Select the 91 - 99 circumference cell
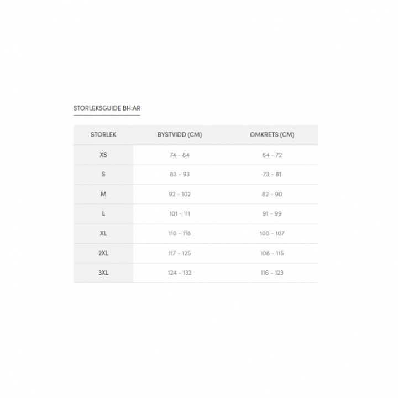This screenshot has height=398, width=398. [272, 214]
